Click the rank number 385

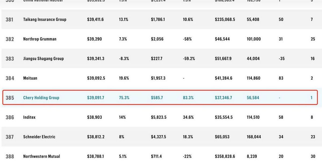pos(10,98)
